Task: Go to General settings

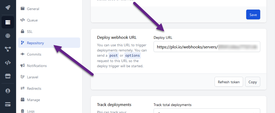Action: click(x=33, y=9)
